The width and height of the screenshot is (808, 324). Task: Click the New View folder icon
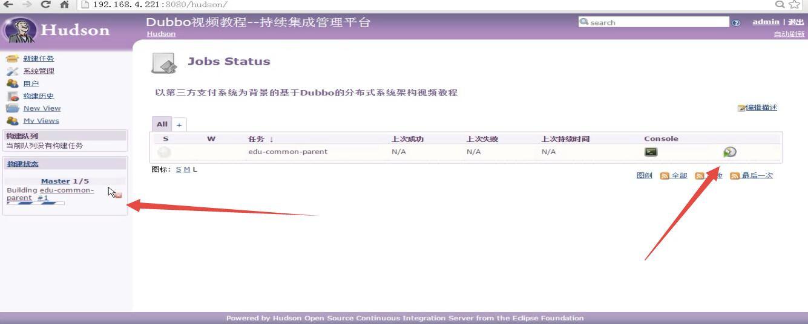pyautogui.click(x=12, y=108)
